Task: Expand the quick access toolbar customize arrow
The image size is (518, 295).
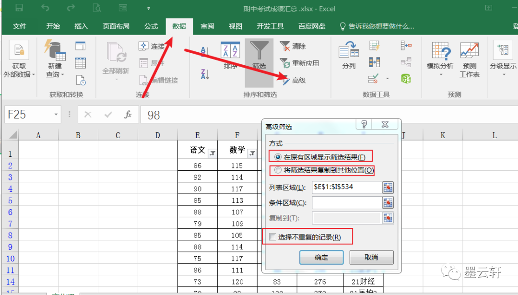Action: point(149,9)
